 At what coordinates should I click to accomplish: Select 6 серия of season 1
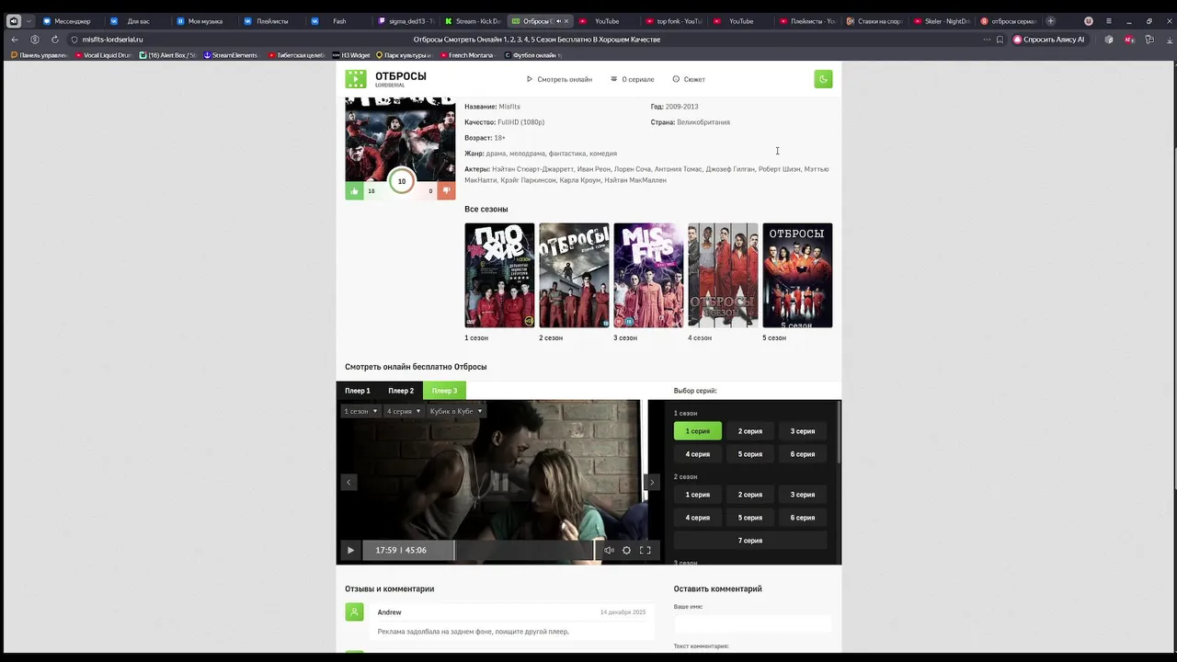(x=803, y=454)
